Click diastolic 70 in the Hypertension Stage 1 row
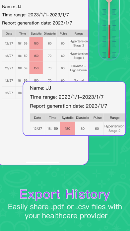Viewport: 130px width, 231px height. [50, 56]
